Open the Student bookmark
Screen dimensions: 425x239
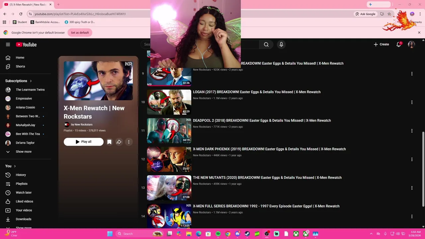[20, 22]
